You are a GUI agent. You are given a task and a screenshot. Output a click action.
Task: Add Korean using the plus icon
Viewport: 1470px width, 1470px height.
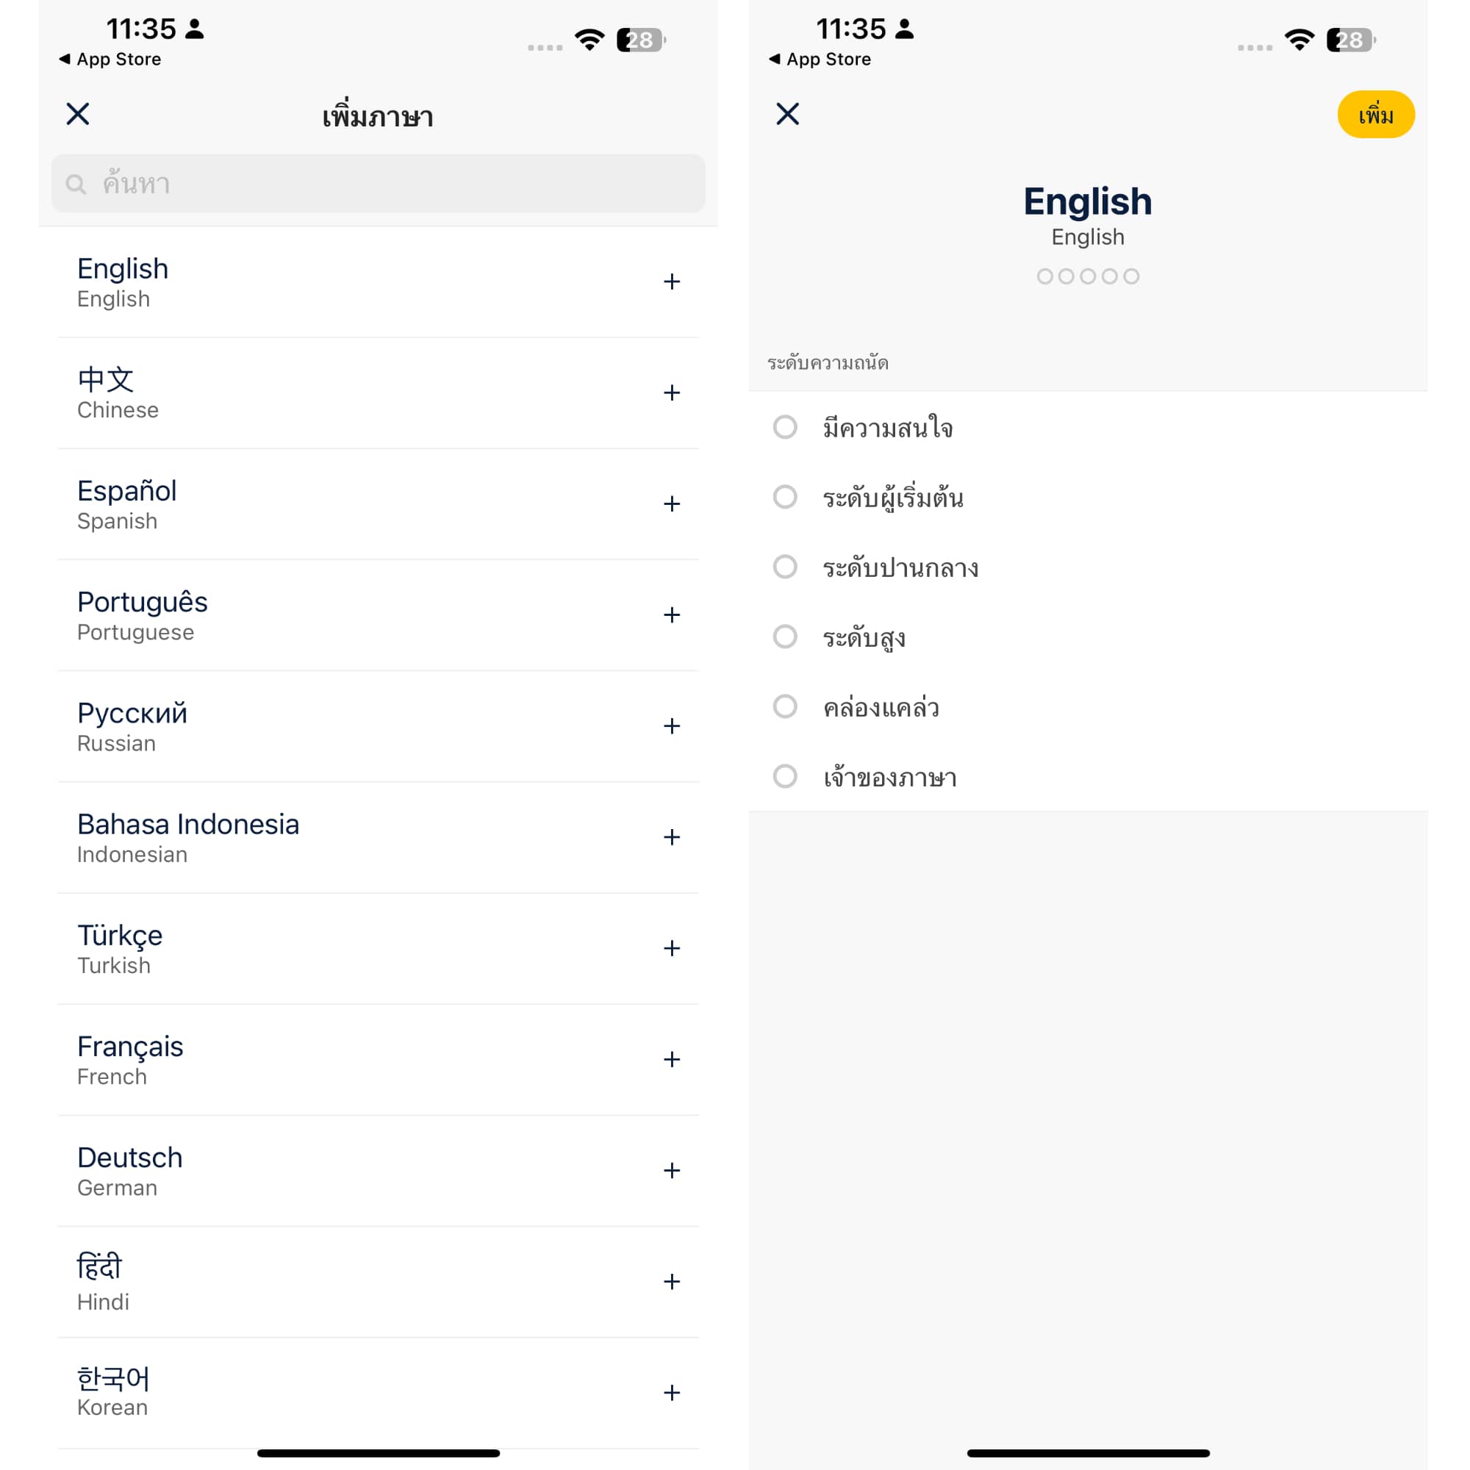point(671,1393)
